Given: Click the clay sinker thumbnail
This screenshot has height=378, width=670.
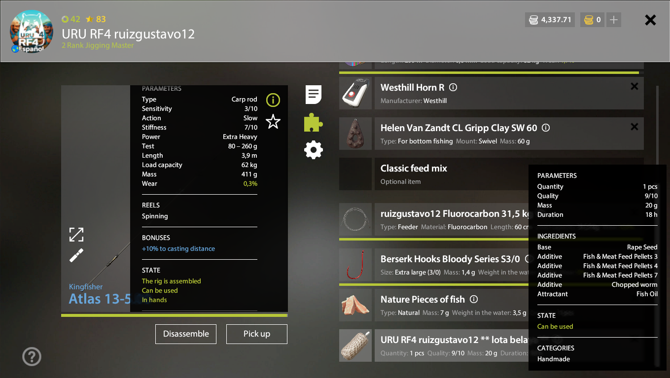Looking at the screenshot, I should coord(355,134).
